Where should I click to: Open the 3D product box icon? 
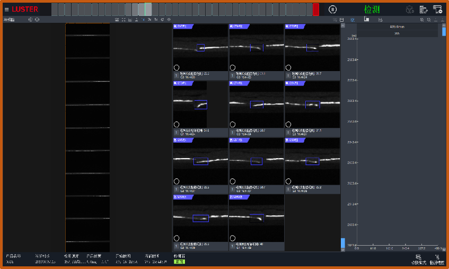click(x=410, y=9)
